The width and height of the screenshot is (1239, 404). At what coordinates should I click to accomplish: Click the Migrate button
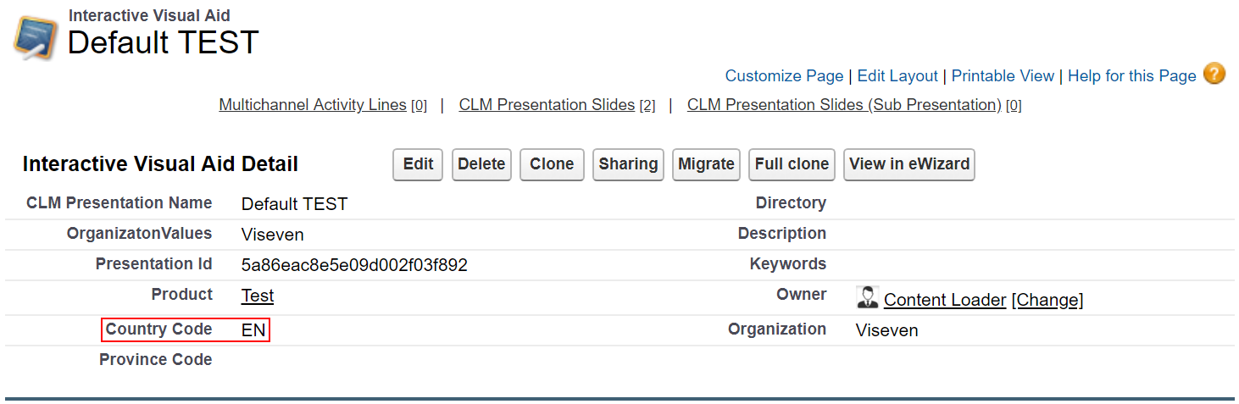pos(706,164)
